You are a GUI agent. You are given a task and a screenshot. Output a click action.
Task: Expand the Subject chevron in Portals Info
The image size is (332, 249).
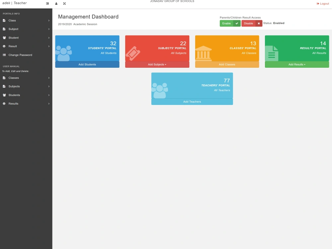tap(49, 29)
